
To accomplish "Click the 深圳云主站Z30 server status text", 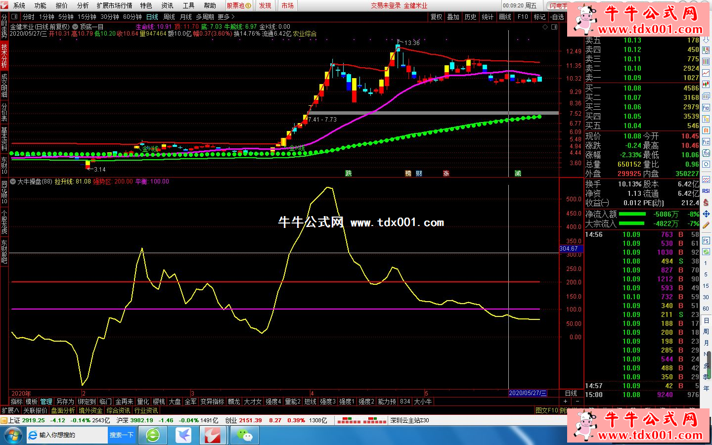I will point(409,420).
